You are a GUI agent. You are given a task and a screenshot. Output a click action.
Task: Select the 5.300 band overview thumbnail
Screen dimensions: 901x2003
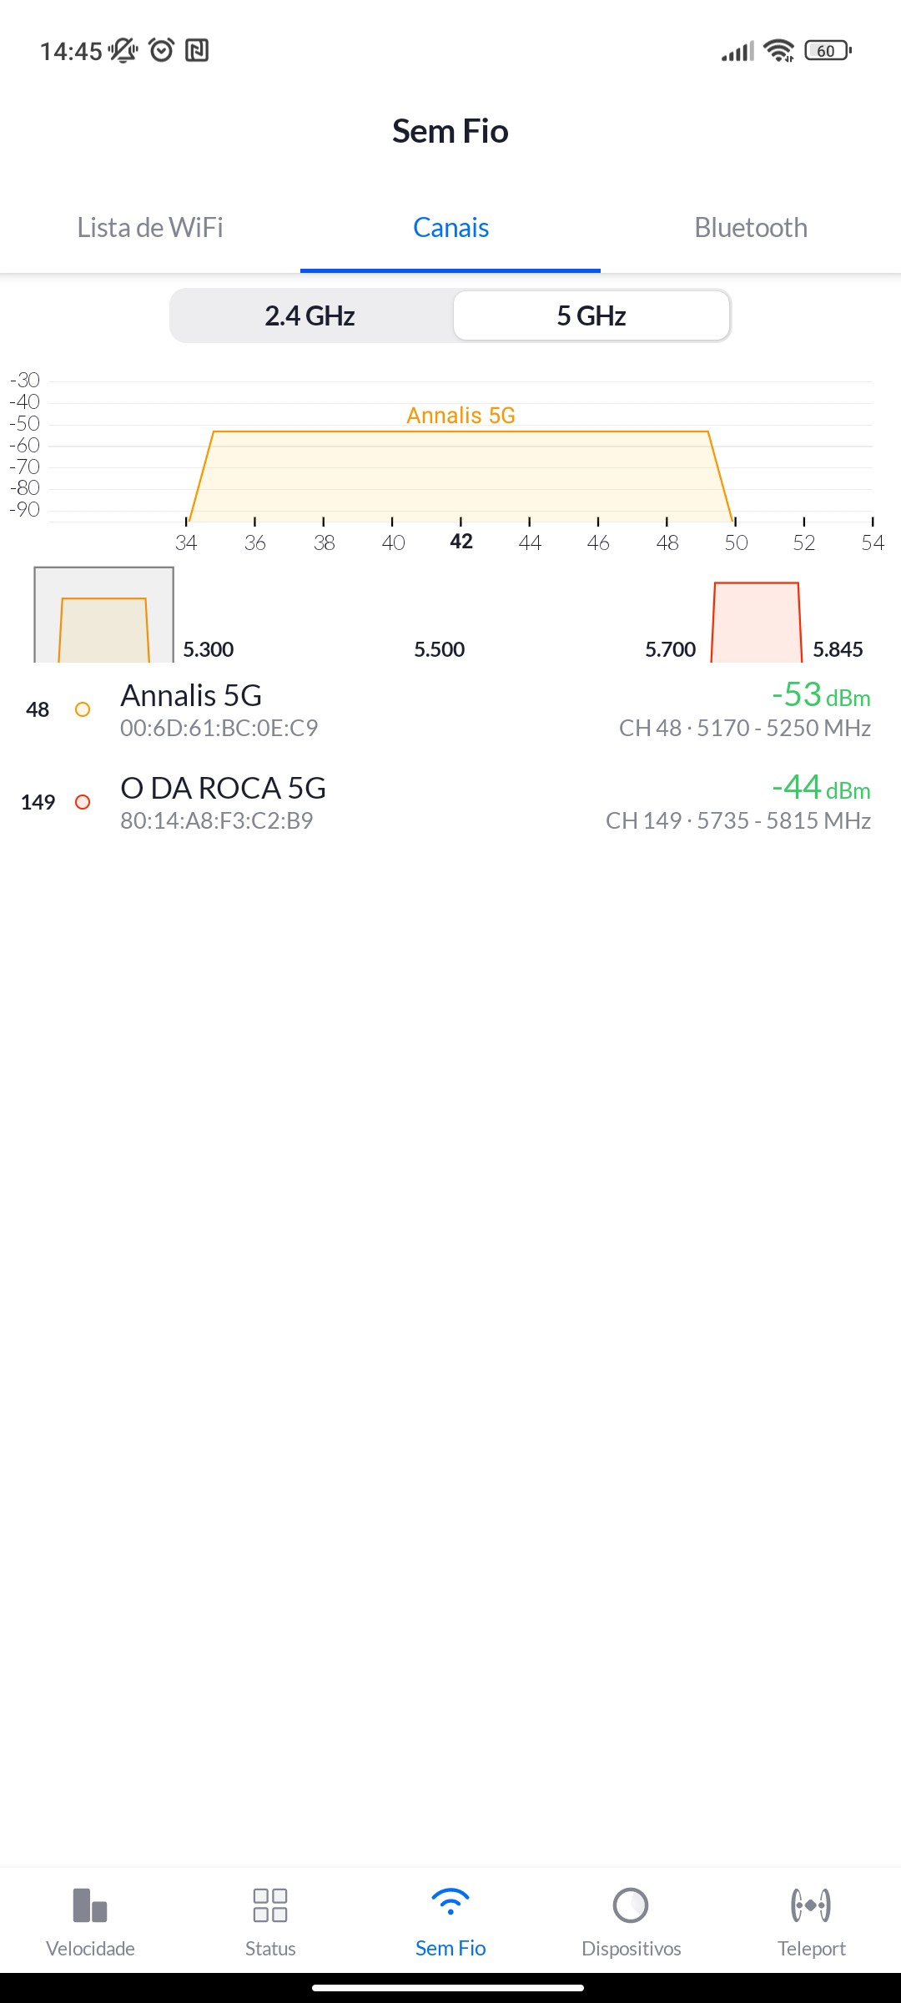point(103,616)
